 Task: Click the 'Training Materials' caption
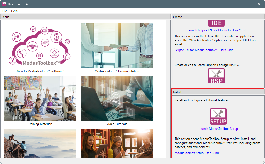(x=40, y=124)
